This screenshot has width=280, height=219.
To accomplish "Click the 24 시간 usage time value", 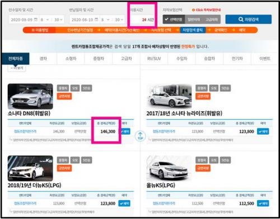I will tap(148, 20).
